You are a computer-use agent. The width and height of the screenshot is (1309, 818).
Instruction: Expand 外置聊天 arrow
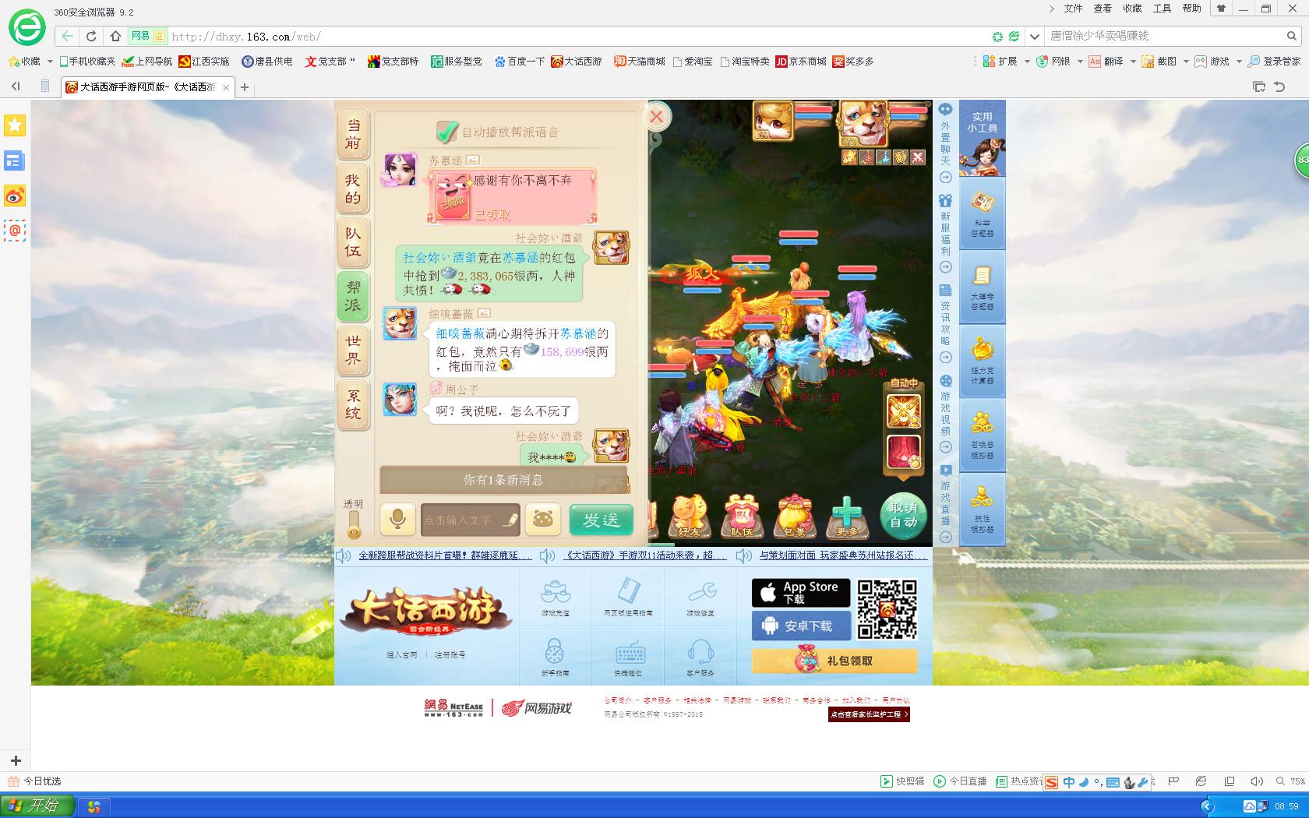(946, 177)
